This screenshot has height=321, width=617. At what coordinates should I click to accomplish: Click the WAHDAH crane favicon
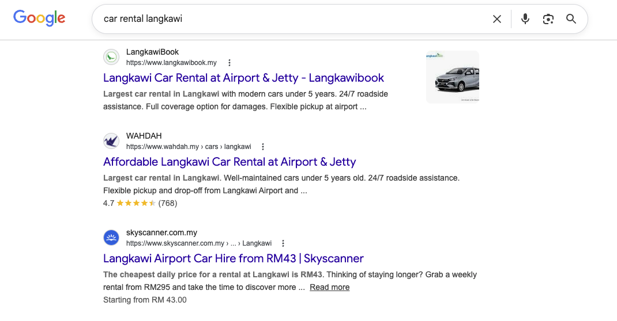point(111,141)
